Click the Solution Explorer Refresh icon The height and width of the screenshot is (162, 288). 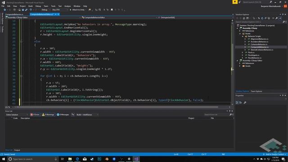(262, 18)
